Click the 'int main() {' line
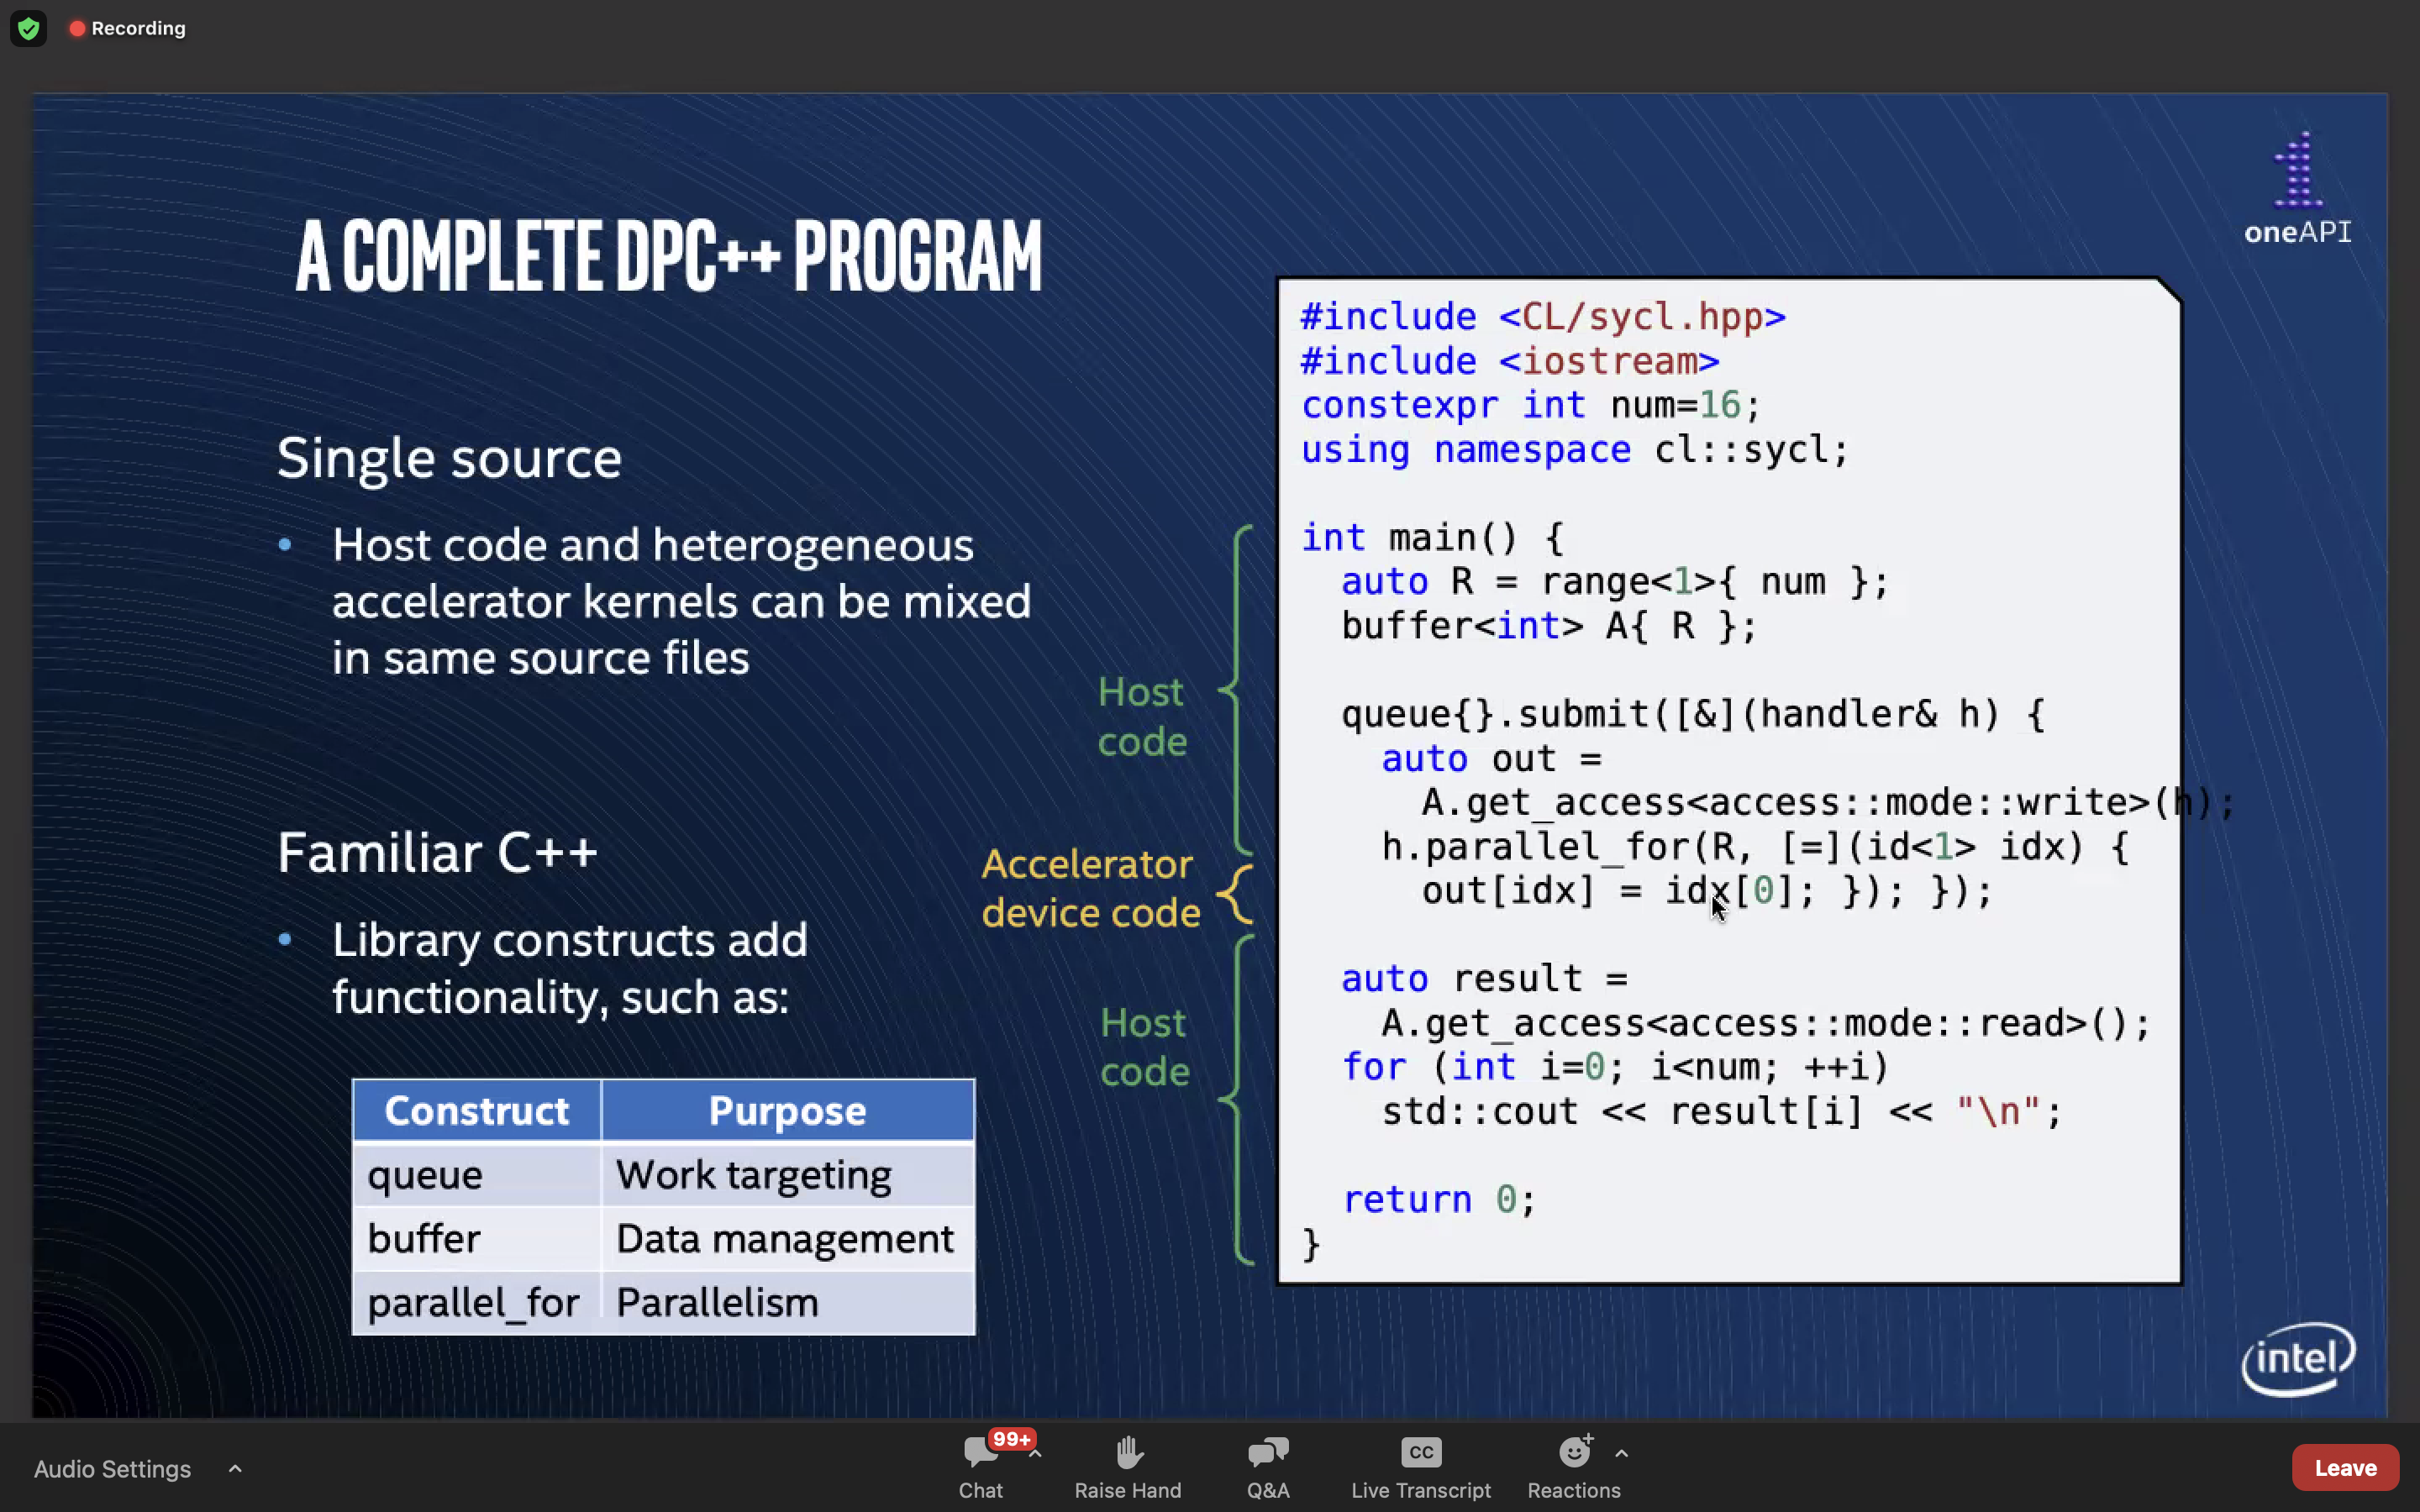 point(1432,538)
